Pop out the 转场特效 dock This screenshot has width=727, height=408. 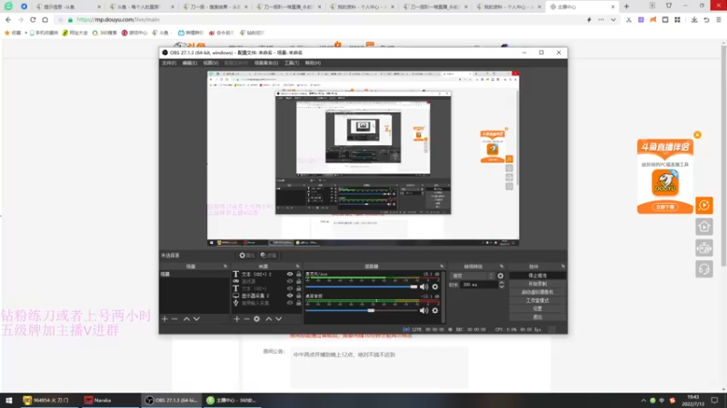click(502, 267)
